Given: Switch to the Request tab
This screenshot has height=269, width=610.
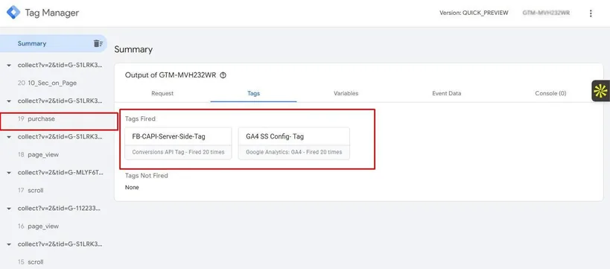Looking at the screenshot, I should pos(162,93).
